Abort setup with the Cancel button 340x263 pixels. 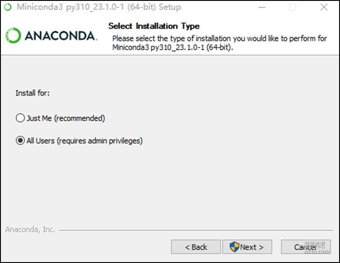pyautogui.click(x=306, y=247)
